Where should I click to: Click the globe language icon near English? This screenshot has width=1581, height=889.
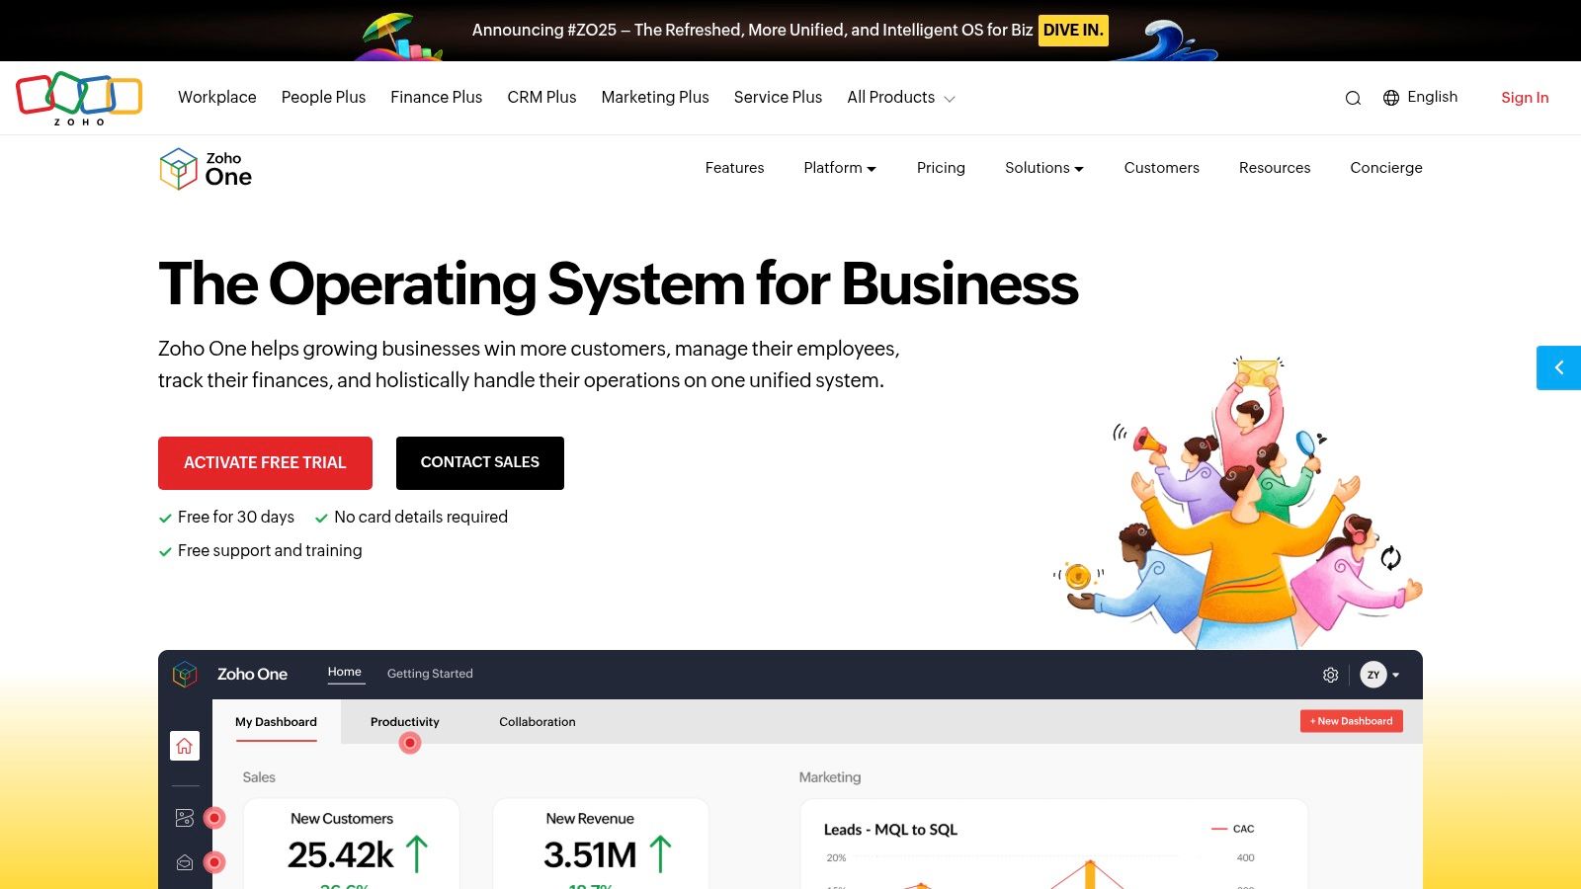click(1392, 98)
